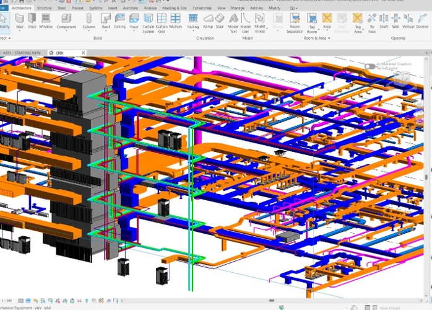Click the 1 : 100 view scale
Screen dimensions: 432x310
[x=7, y=301]
